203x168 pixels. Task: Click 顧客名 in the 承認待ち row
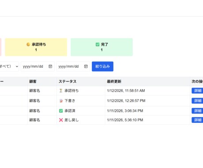[34, 91]
